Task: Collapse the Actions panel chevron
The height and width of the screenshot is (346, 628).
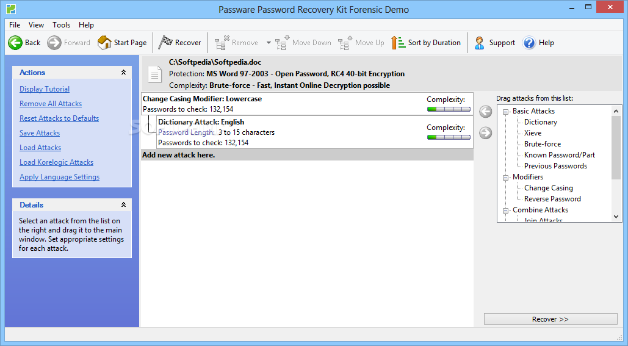Action: (123, 73)
